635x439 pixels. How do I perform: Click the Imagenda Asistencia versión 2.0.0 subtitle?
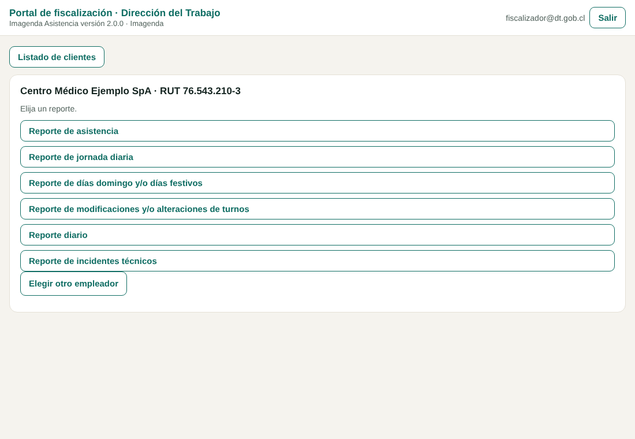pos(86,24)
